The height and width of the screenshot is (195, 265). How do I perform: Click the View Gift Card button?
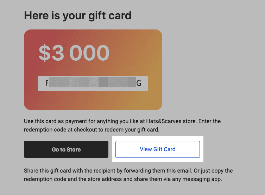(x=158, y=149)
